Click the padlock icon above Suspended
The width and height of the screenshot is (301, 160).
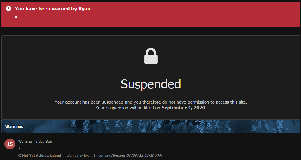pos(151,56)
